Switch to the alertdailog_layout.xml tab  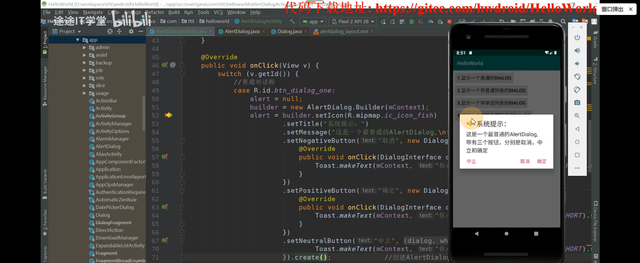point(343,31)
